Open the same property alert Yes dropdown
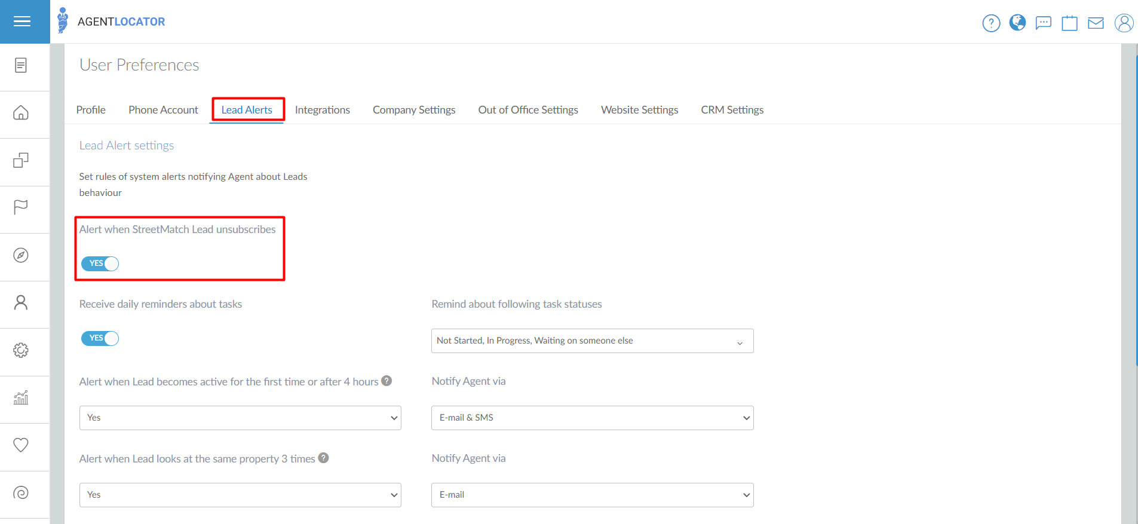 click(240, 495)
